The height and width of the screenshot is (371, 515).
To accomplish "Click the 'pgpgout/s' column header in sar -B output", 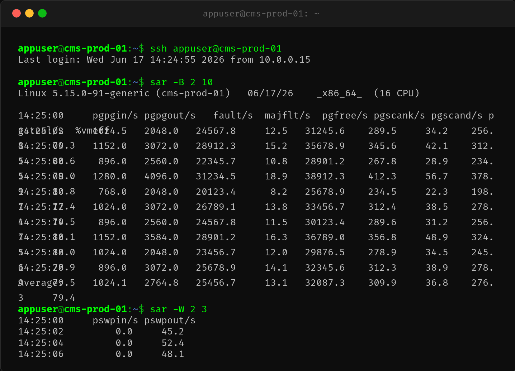I will (170, 115).
